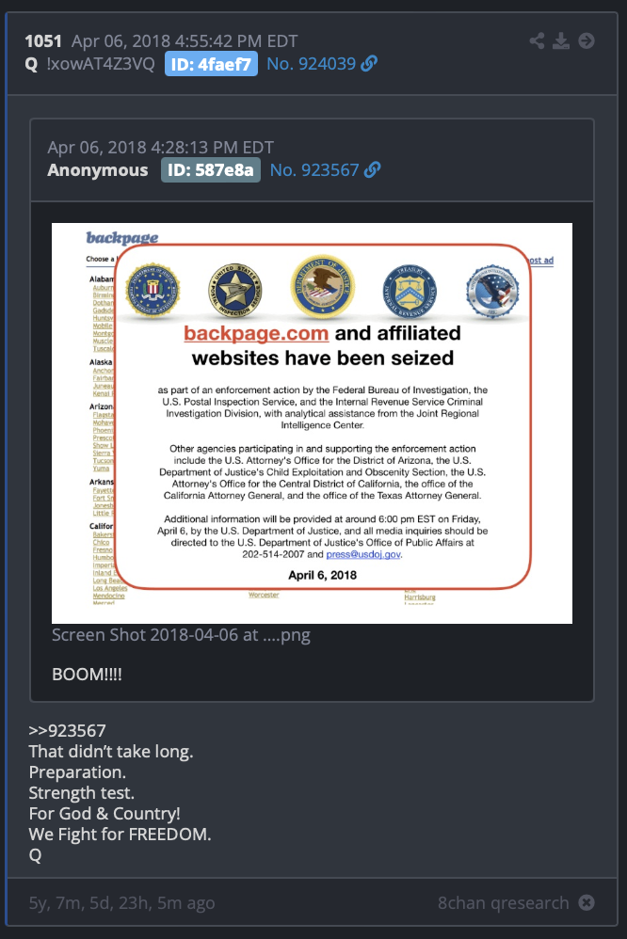Click chain link icon beside No. 924039
Image resolution: width=627 pixels, height=939 pixels.
click(369, 63)
